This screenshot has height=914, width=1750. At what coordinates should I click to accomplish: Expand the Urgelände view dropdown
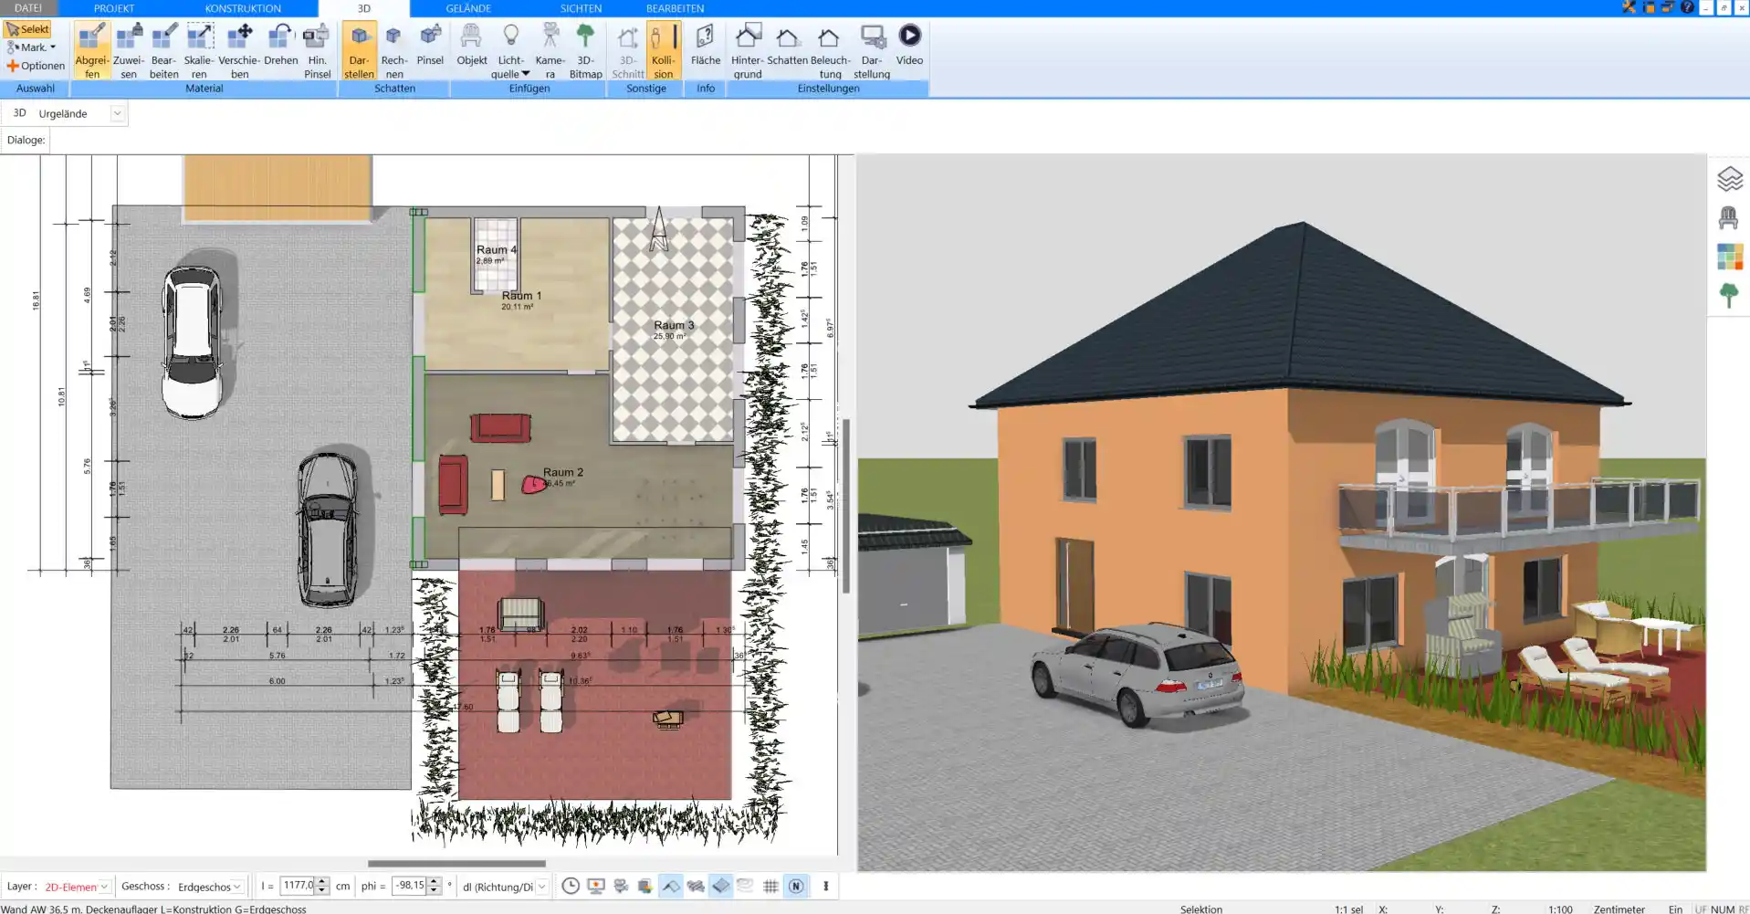pyautogui.click(x=117, y=113)
